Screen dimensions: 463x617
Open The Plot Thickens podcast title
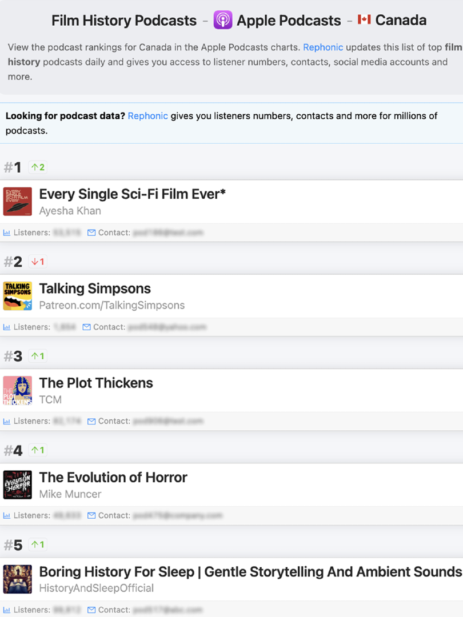pyautogui.click(x=96, y=383)
